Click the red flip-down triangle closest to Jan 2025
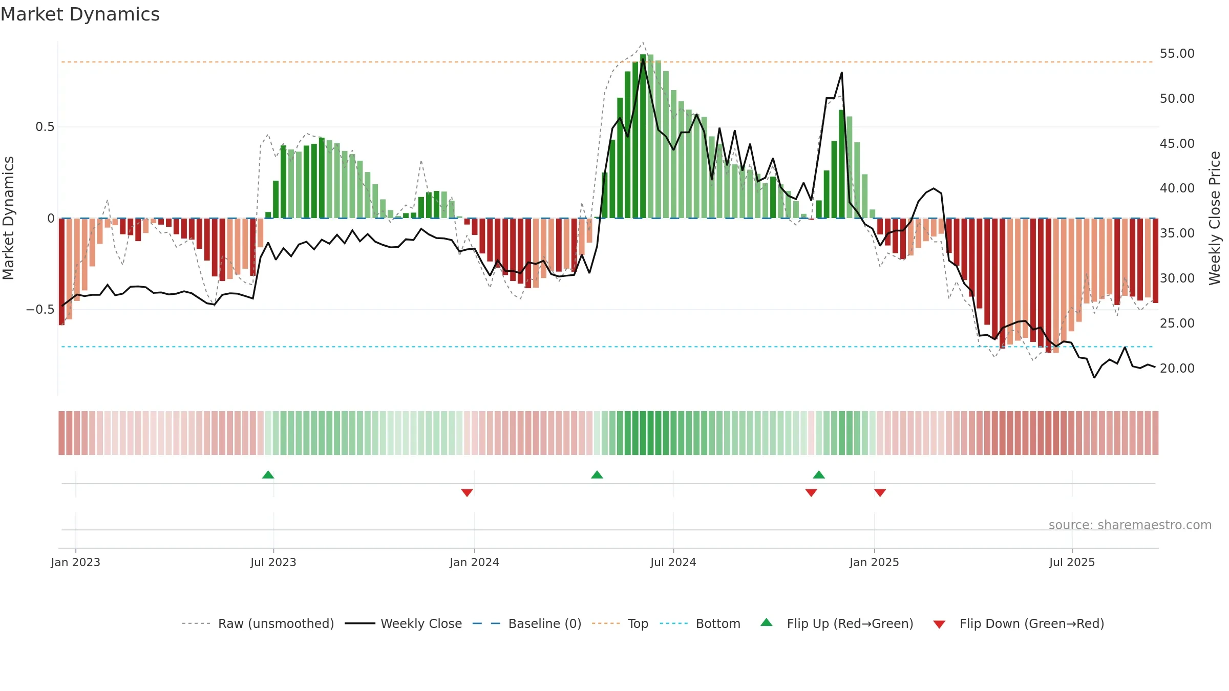The width and height of the screenshot is (1229, 691). pyautogui.click(x=880, y=492)
